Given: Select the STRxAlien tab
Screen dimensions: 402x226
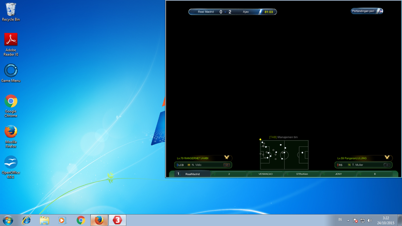Looking at the screenshot, I should 302,174.
